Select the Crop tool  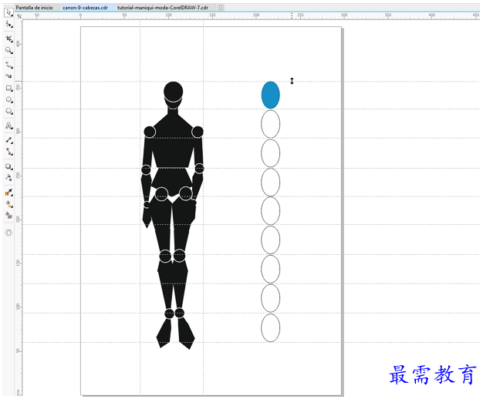pyautogui.click(x=8, y=39)
